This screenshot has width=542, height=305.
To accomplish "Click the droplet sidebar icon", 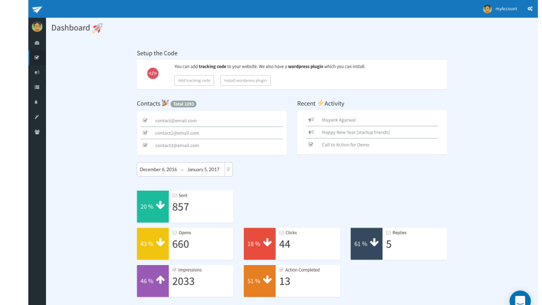I will [36, 102].
